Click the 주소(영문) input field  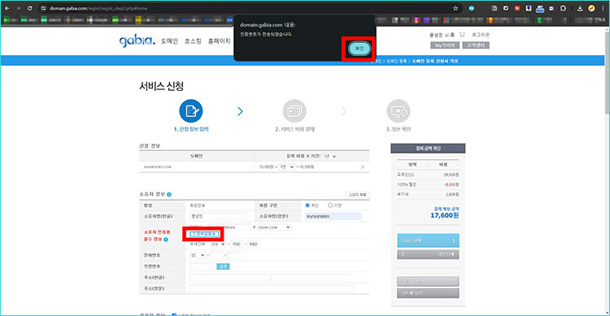tap(272, 288)
